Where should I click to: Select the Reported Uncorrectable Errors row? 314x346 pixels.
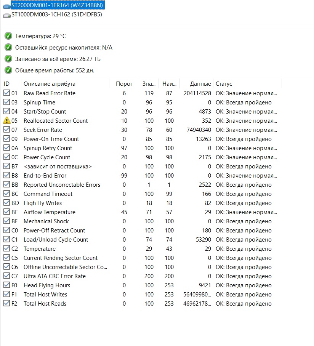click(x=62, y=185)
